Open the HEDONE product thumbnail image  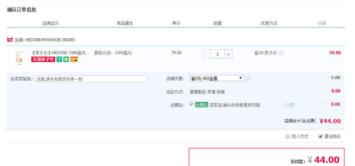19,58
